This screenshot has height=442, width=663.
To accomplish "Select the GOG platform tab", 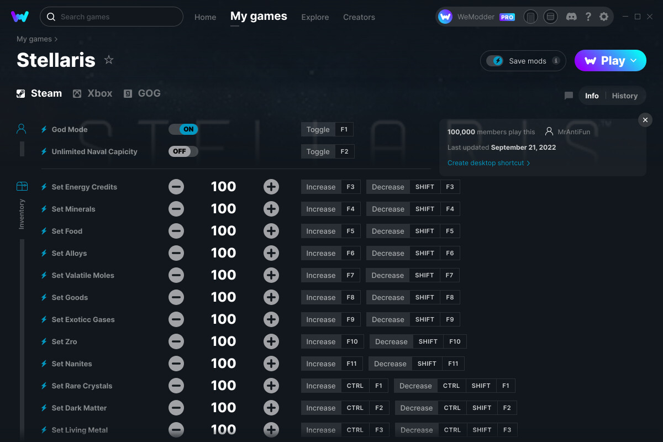I will [x=143, y=93].
